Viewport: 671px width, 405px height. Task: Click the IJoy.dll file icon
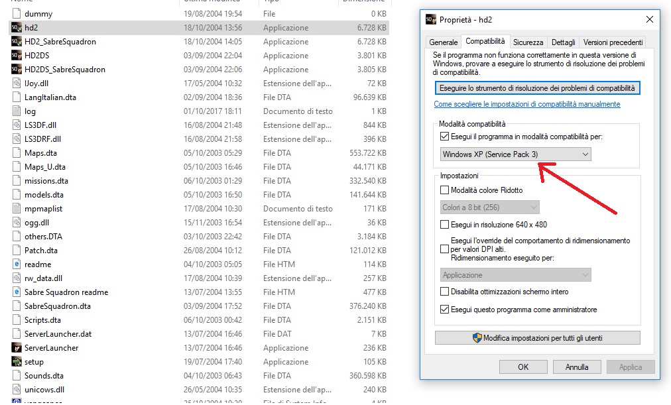coord(17,84)
